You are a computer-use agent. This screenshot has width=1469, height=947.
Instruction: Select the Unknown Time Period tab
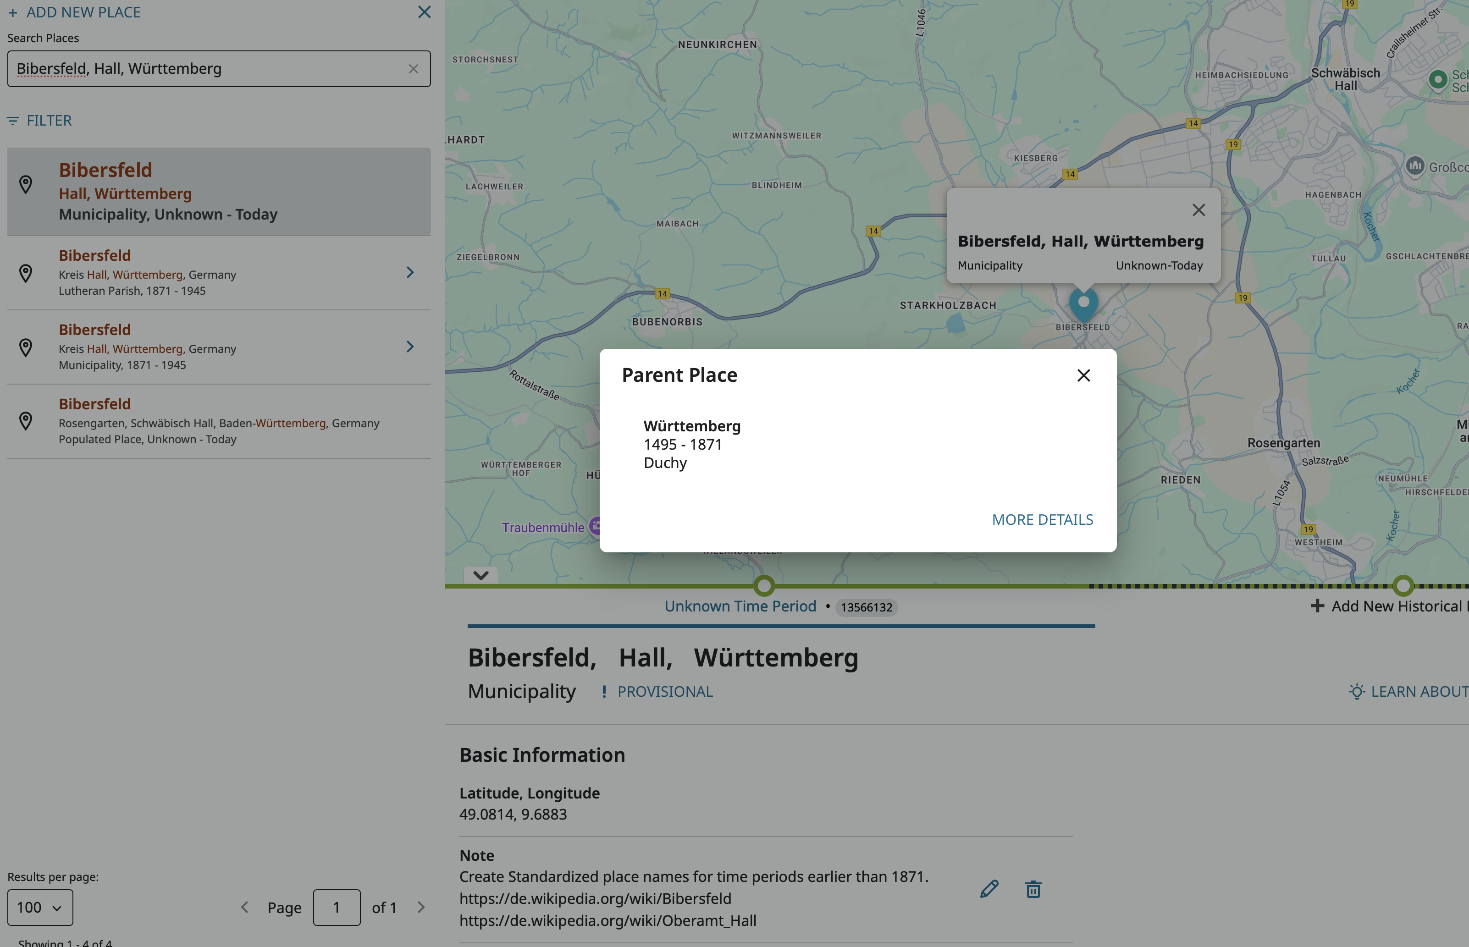(740, 606)
